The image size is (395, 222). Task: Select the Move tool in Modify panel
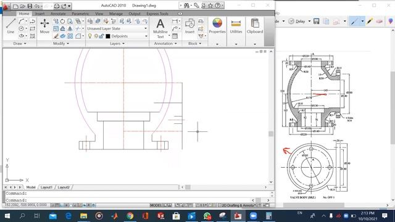pos(44,26)
